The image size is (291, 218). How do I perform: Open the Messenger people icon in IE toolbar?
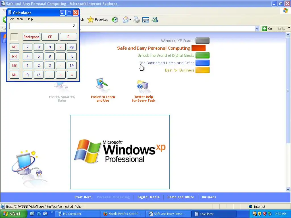155,20
